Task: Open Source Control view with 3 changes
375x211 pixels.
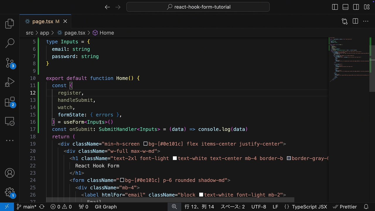Action: click(x=10, y=63)
